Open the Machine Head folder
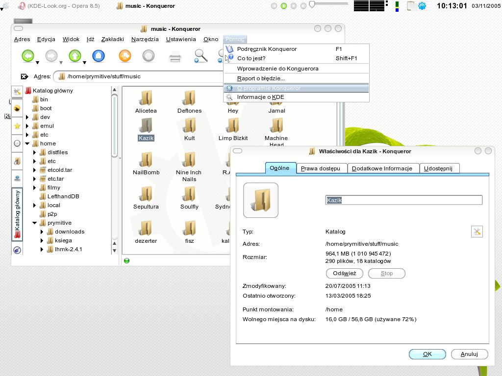Screen dimensions: 502x376 pyautogui.click(x=276, y=131)
